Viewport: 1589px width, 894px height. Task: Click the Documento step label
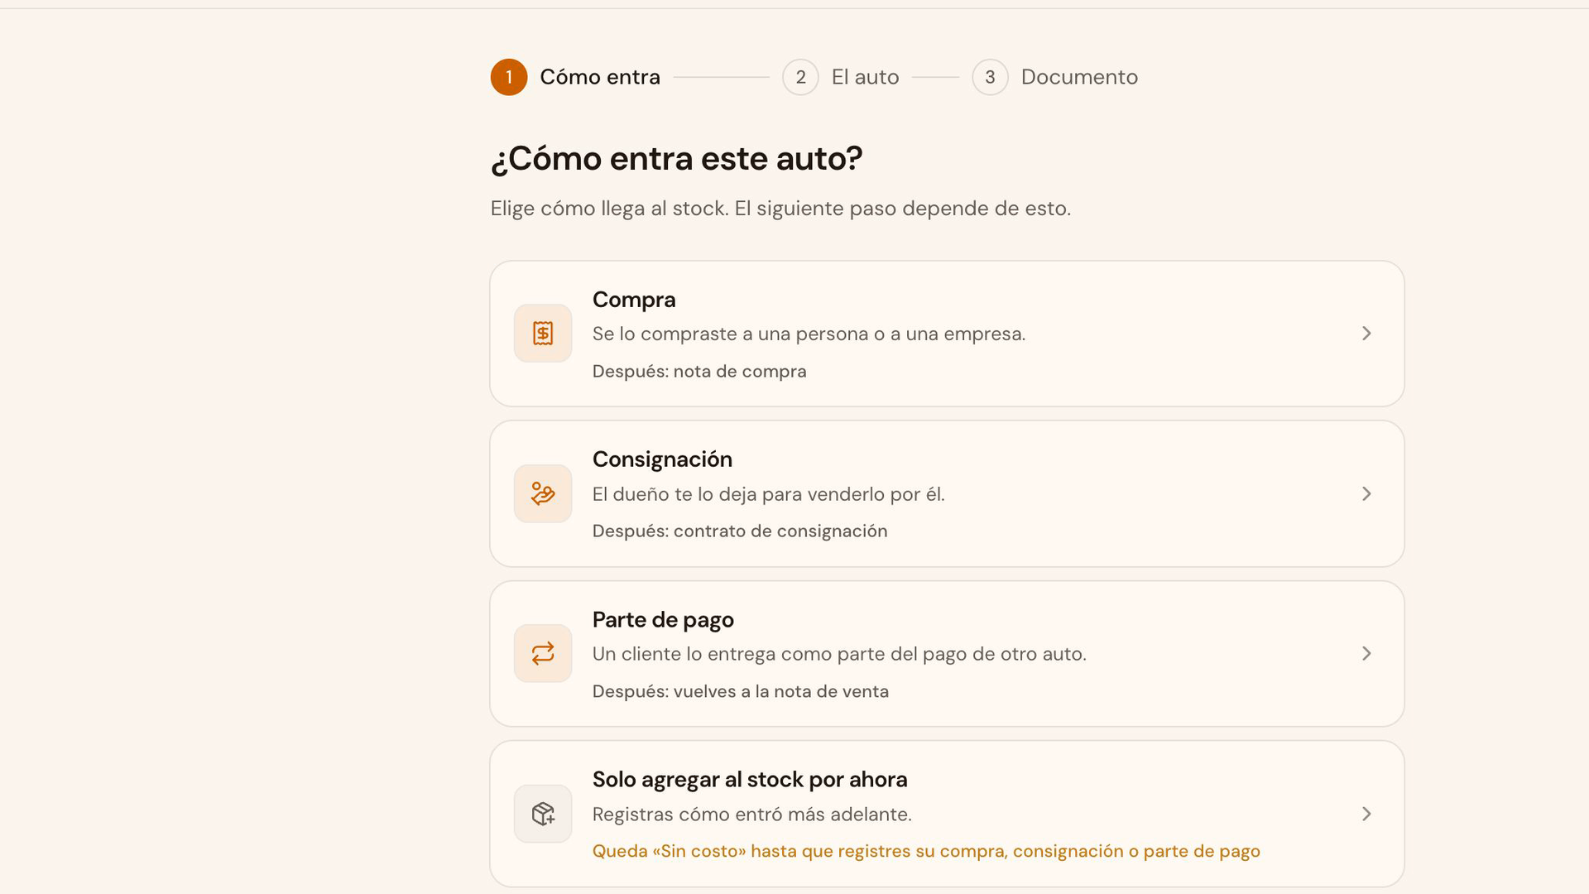[1079, 77]
